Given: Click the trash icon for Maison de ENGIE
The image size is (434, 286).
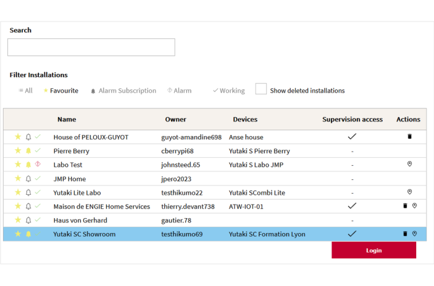Looking at the screenshot, I should pos(405,206).
